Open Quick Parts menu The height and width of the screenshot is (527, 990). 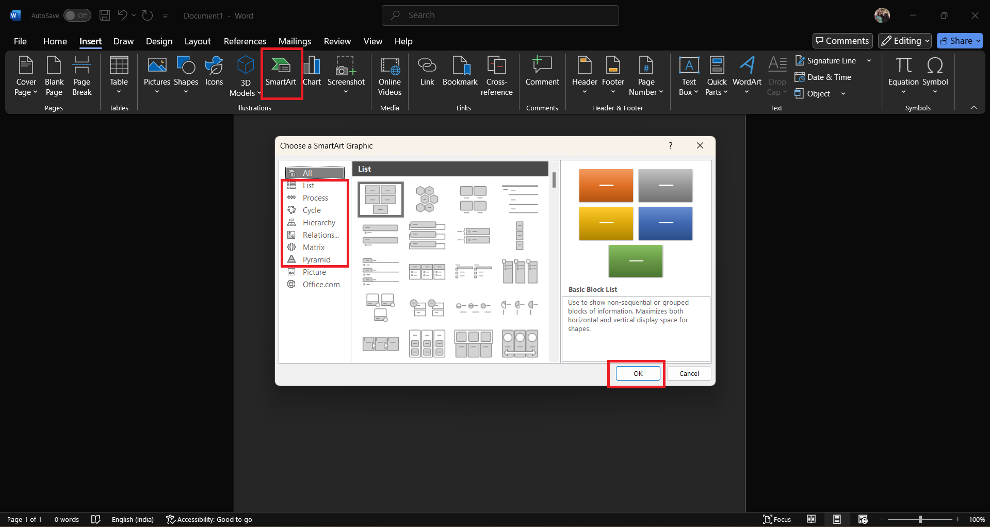(x=717, y=76)
